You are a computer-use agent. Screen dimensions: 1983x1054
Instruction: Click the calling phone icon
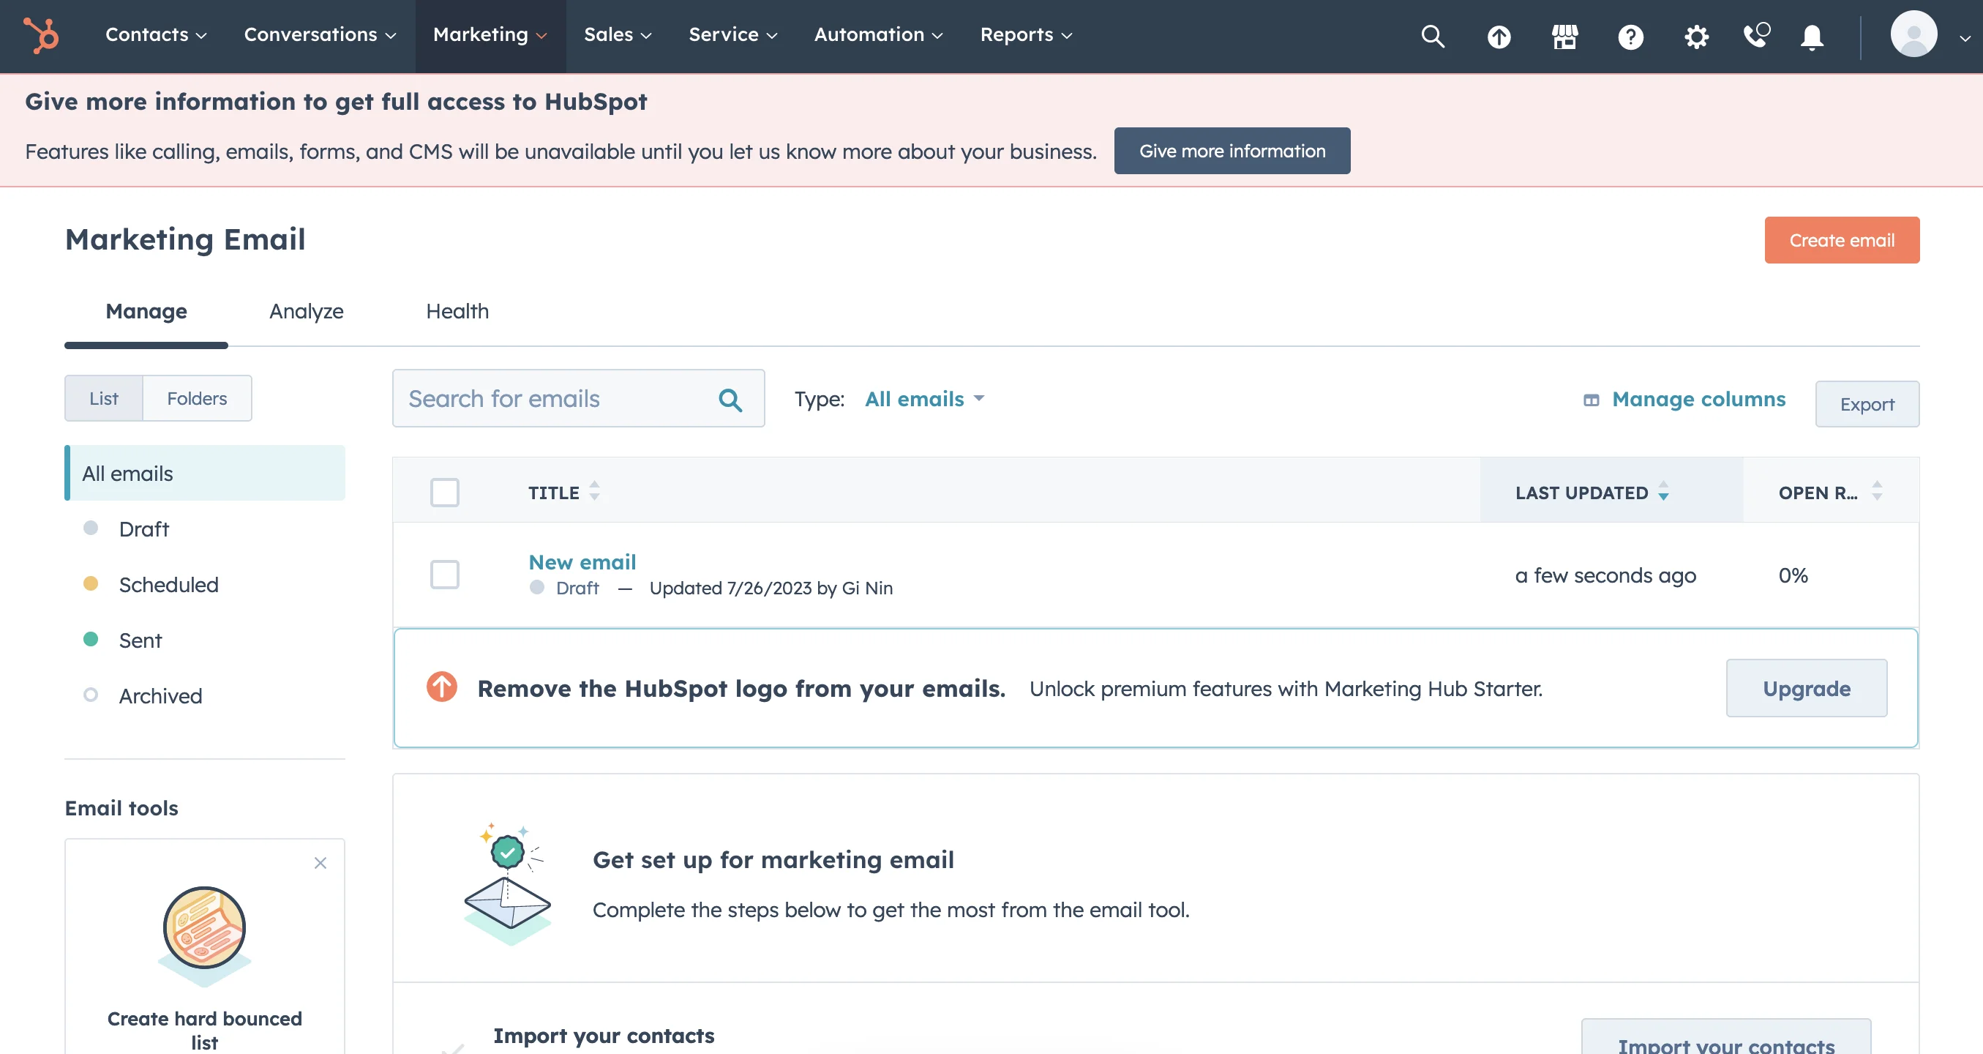[x=1757, y=34]
